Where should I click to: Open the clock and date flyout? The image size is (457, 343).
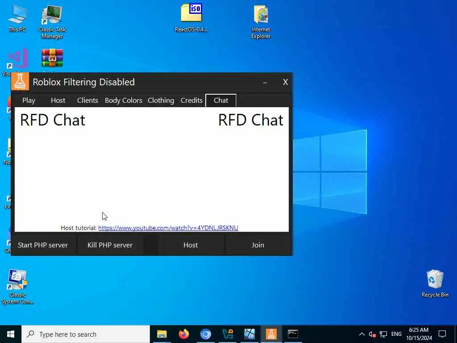[x=419, y=334]
